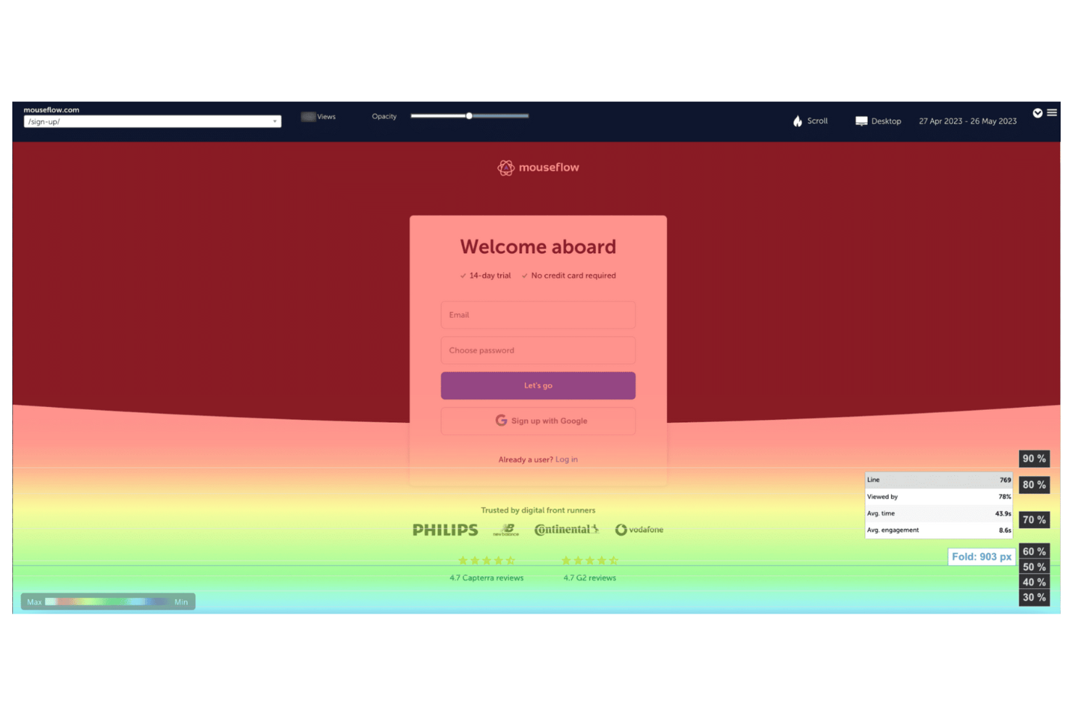Expand the mouseflow.com URL selector arrow

tap(275, 121)
